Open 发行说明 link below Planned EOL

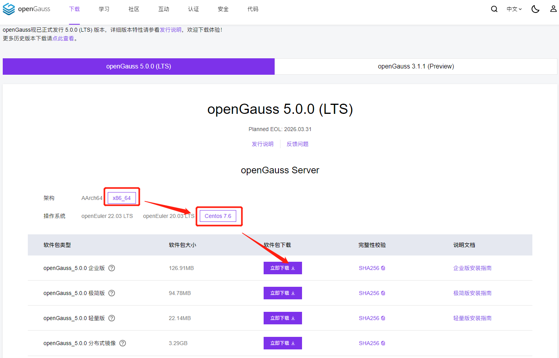point(262,144)
